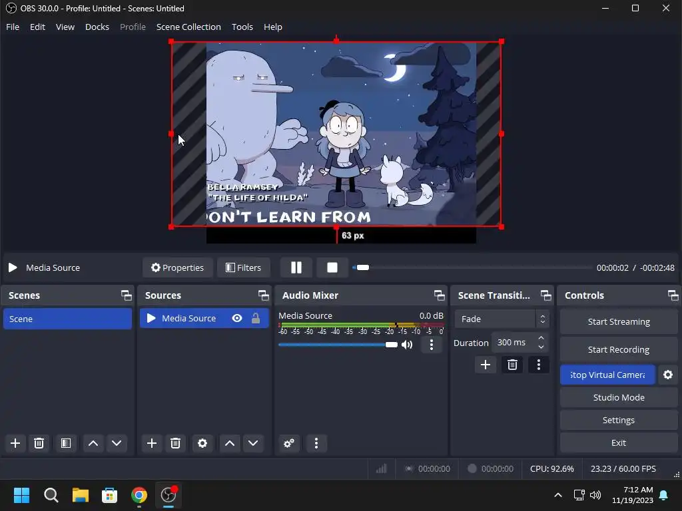Screen dimensions: 682x511
Task: Open advanced audio properties gears icon
Action: pyautogui.click(x=289, y=443)
